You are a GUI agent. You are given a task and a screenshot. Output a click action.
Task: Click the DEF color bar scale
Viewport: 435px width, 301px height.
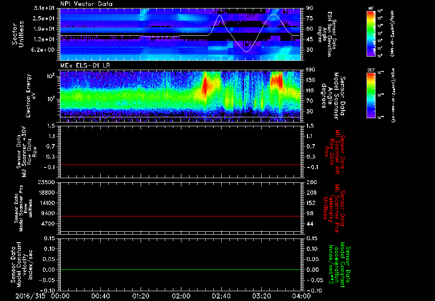pyautogui.click(x=371, y=95)
